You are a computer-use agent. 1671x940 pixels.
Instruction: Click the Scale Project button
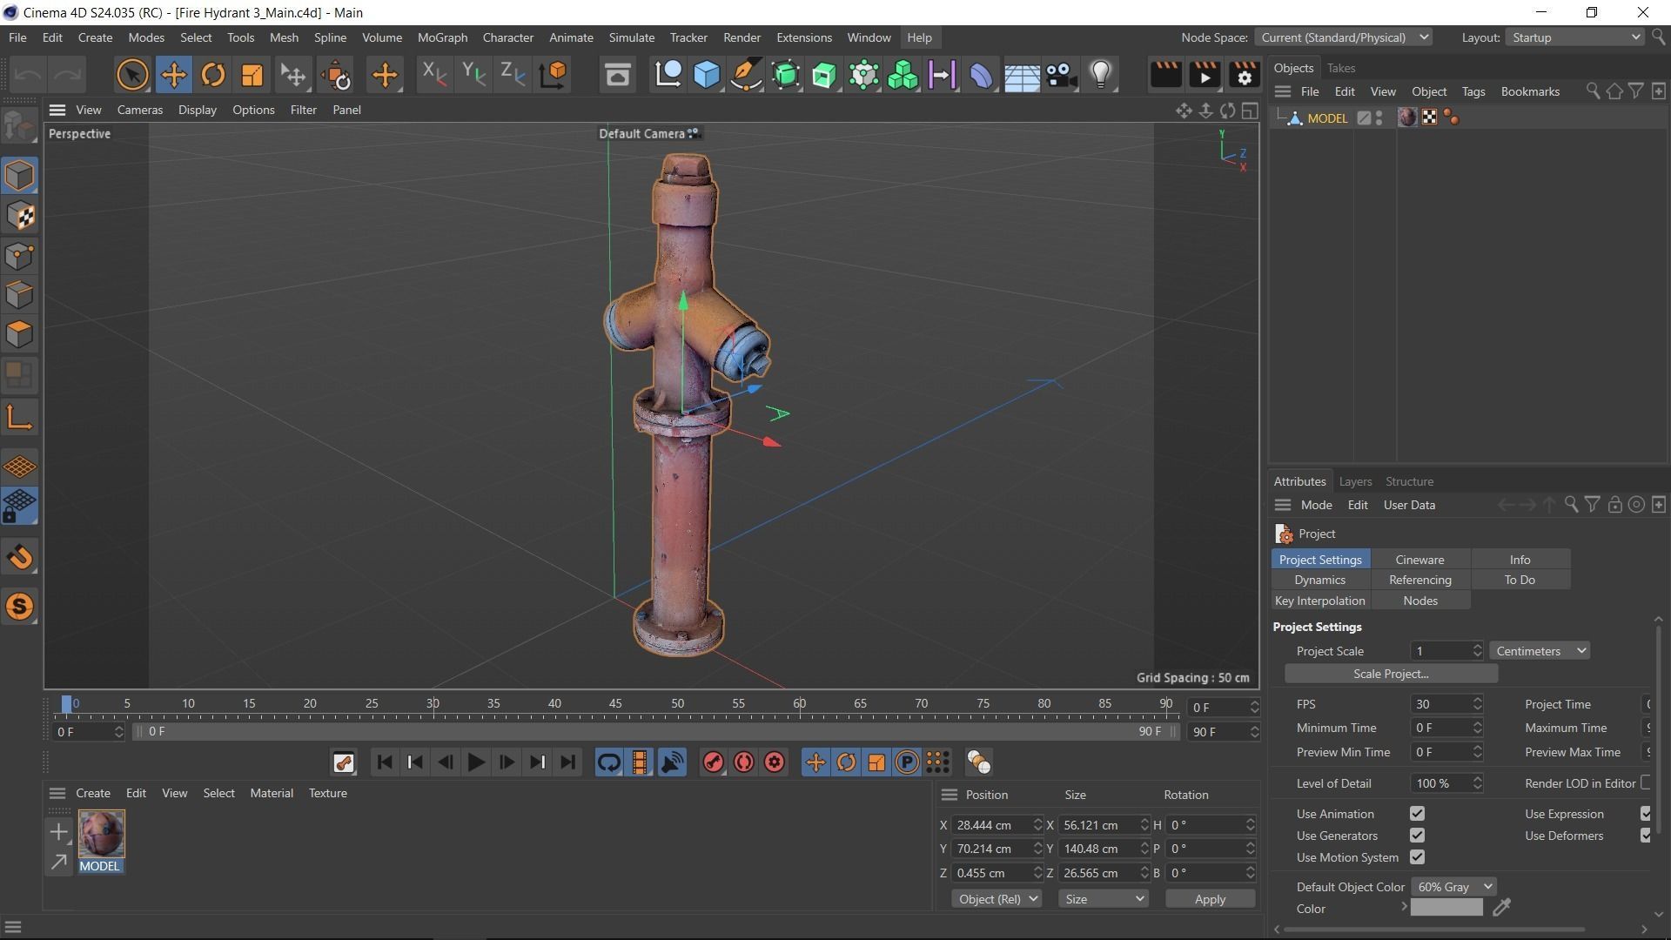click(1391, 674)
